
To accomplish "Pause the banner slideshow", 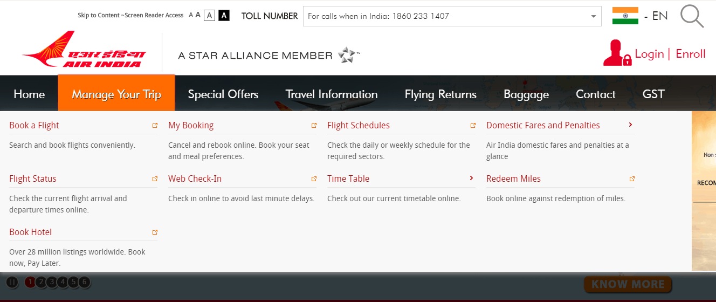I will click(12, 282).
